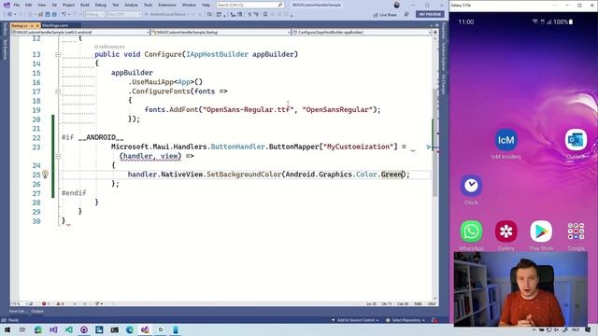Click the __ANDROID__ preprocessor symbol
The image size is (598, 336).
(x=101, y=137)
